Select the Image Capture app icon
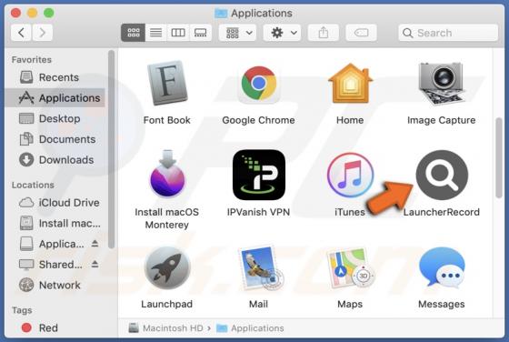Viewport: 509px width, 342px height. click(441, 83)
